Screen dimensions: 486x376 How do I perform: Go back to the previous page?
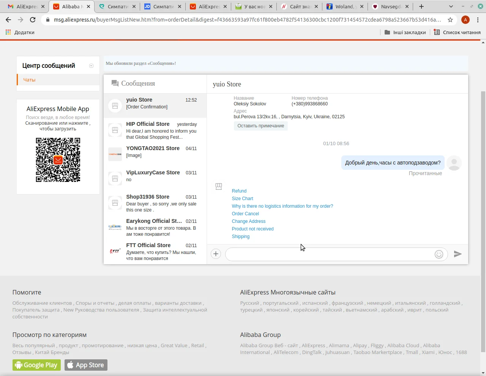pyautogui.click(x=8, y=20)
